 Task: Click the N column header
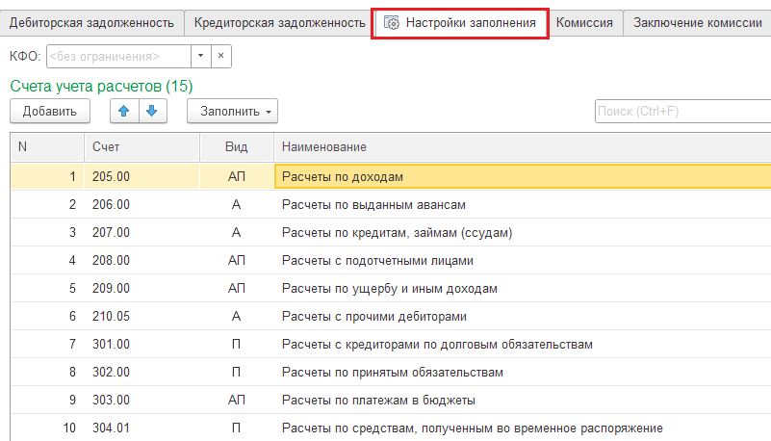tap(47, 147)
